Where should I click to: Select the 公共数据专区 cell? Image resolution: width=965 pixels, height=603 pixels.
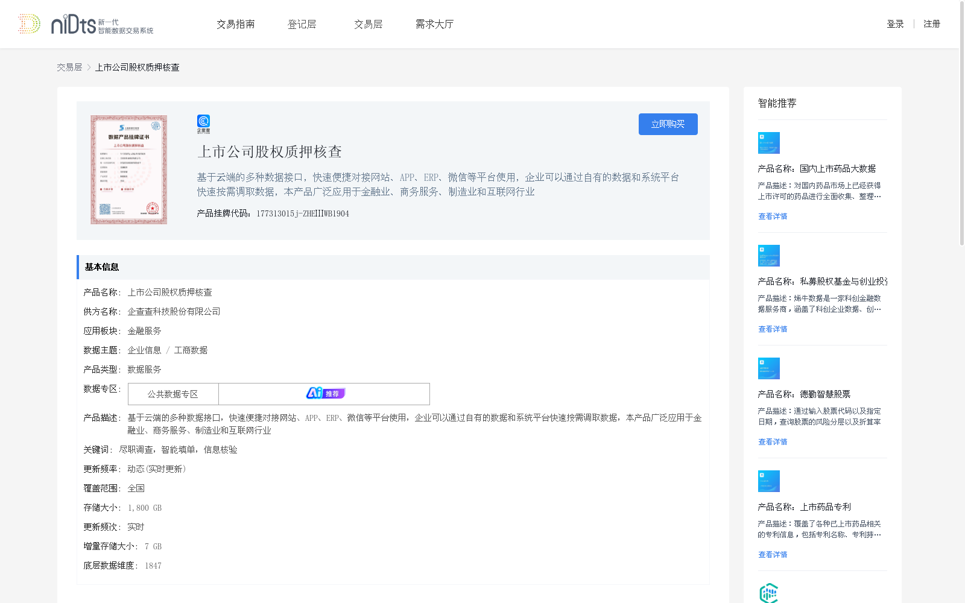[x=173, y=394]
